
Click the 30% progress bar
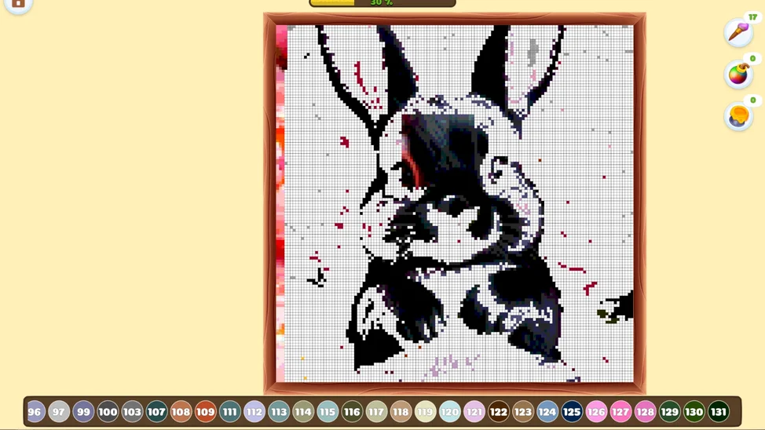click(382, 3)
